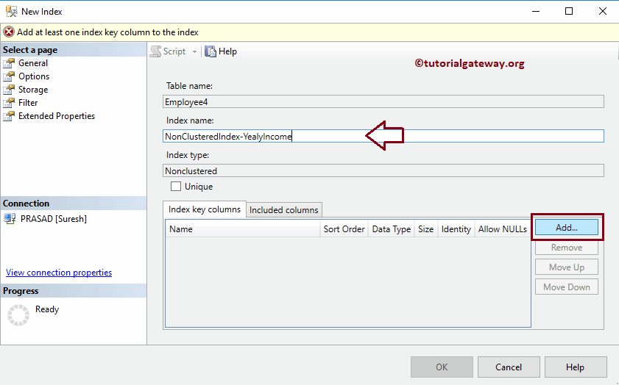The height and width of the screenshot is (385, 619).
Task: Click the PRASAD server connection icon
Action: (10, 219)
